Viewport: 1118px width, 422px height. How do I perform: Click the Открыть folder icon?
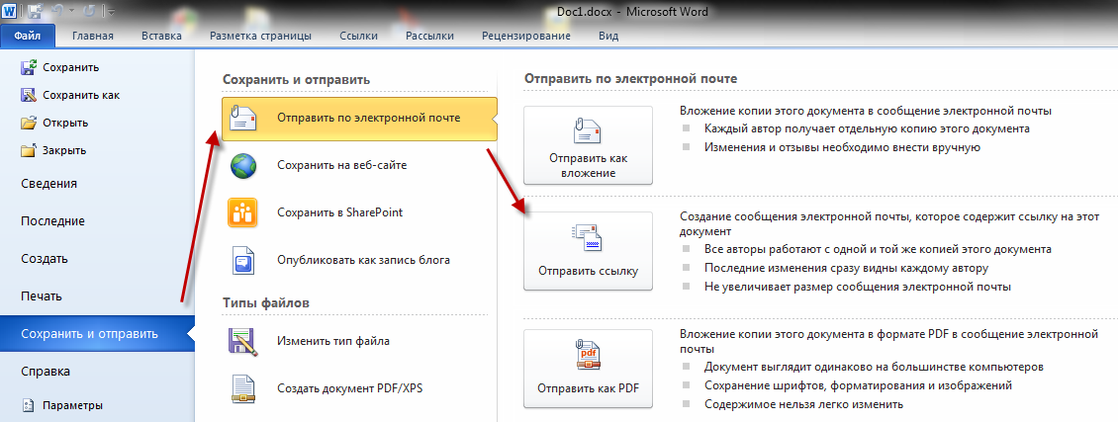tap(29, 123)
